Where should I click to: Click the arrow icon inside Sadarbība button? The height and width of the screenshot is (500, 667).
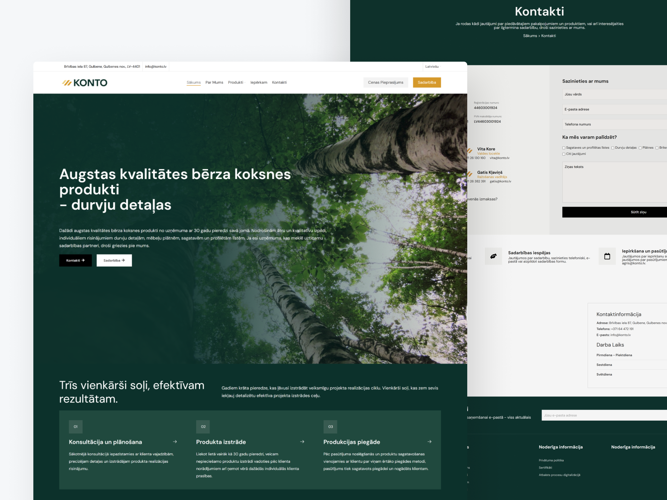pos(123,260)
